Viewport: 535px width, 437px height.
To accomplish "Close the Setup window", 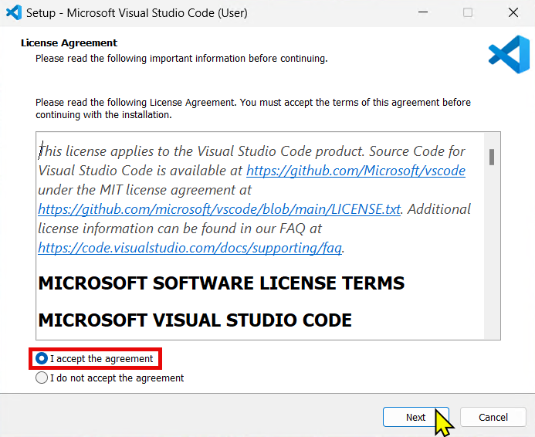I will coord(513,13).
